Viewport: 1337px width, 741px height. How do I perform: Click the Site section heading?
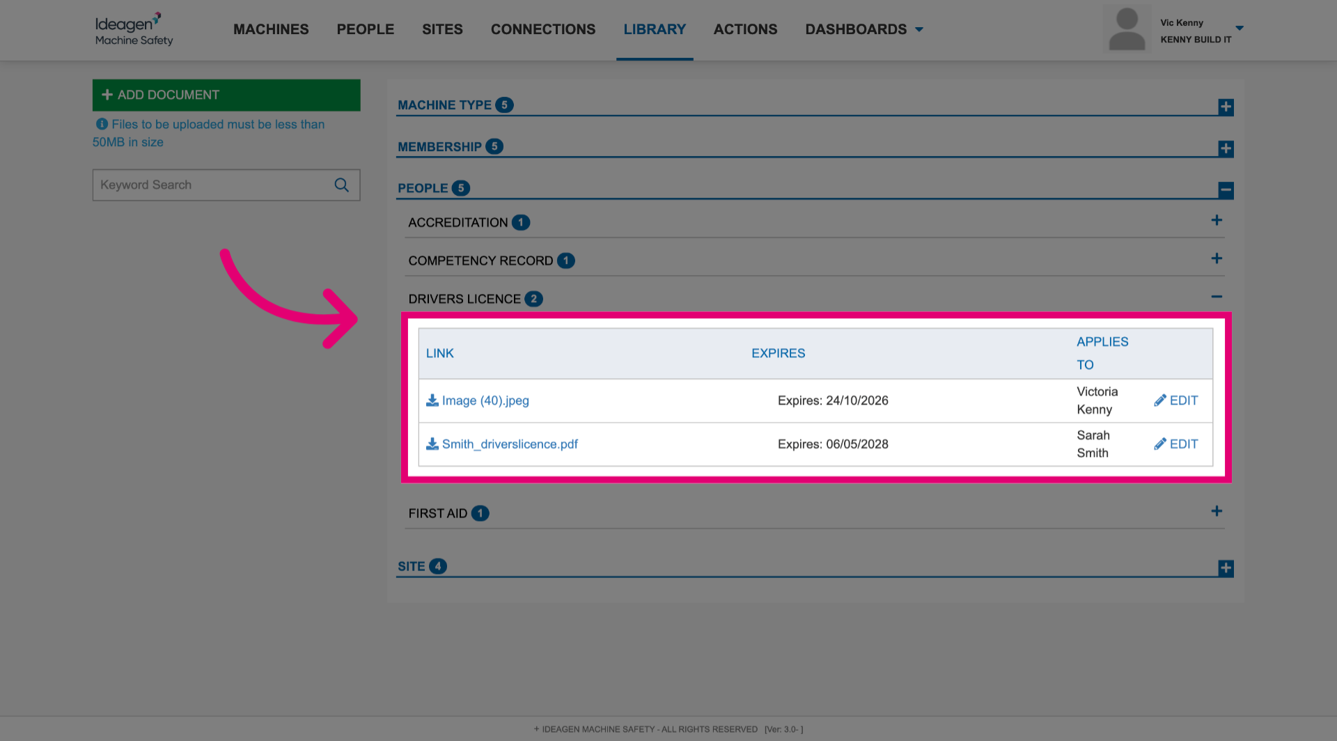411,566
